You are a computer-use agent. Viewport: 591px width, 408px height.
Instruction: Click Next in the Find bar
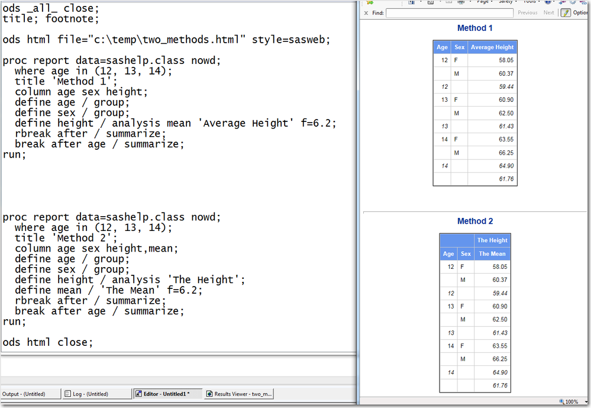548,12
